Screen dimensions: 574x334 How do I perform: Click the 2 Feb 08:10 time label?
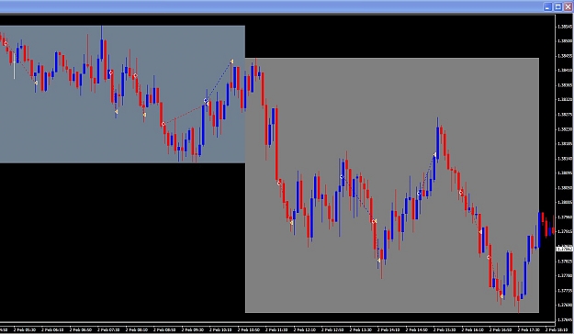137,329
